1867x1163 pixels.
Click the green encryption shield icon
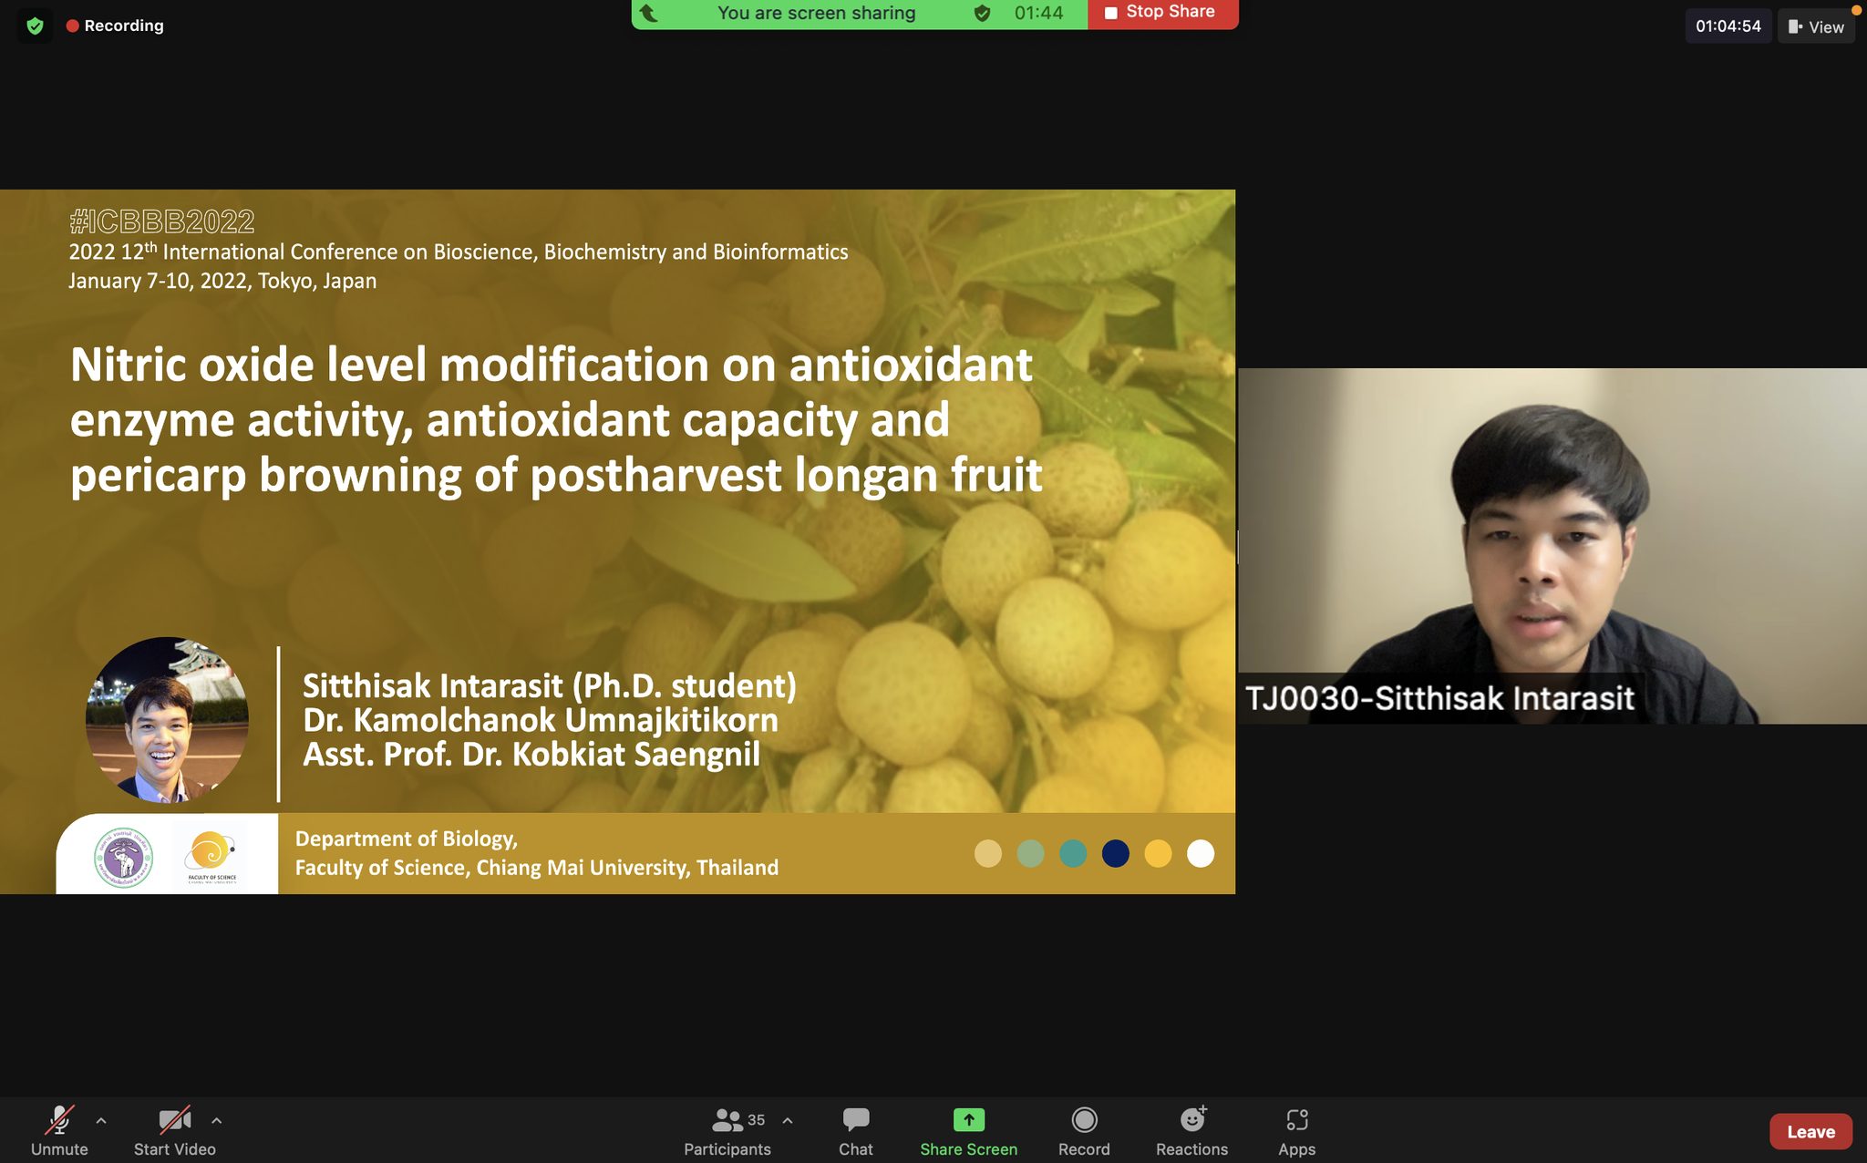(35, 26)
